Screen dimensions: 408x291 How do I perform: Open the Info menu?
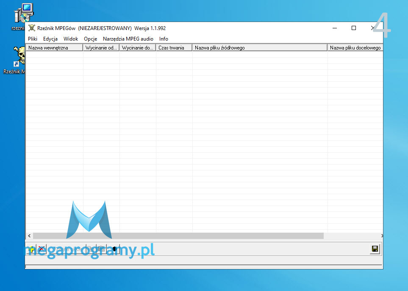pyautogui.click(x=164, y=39)
